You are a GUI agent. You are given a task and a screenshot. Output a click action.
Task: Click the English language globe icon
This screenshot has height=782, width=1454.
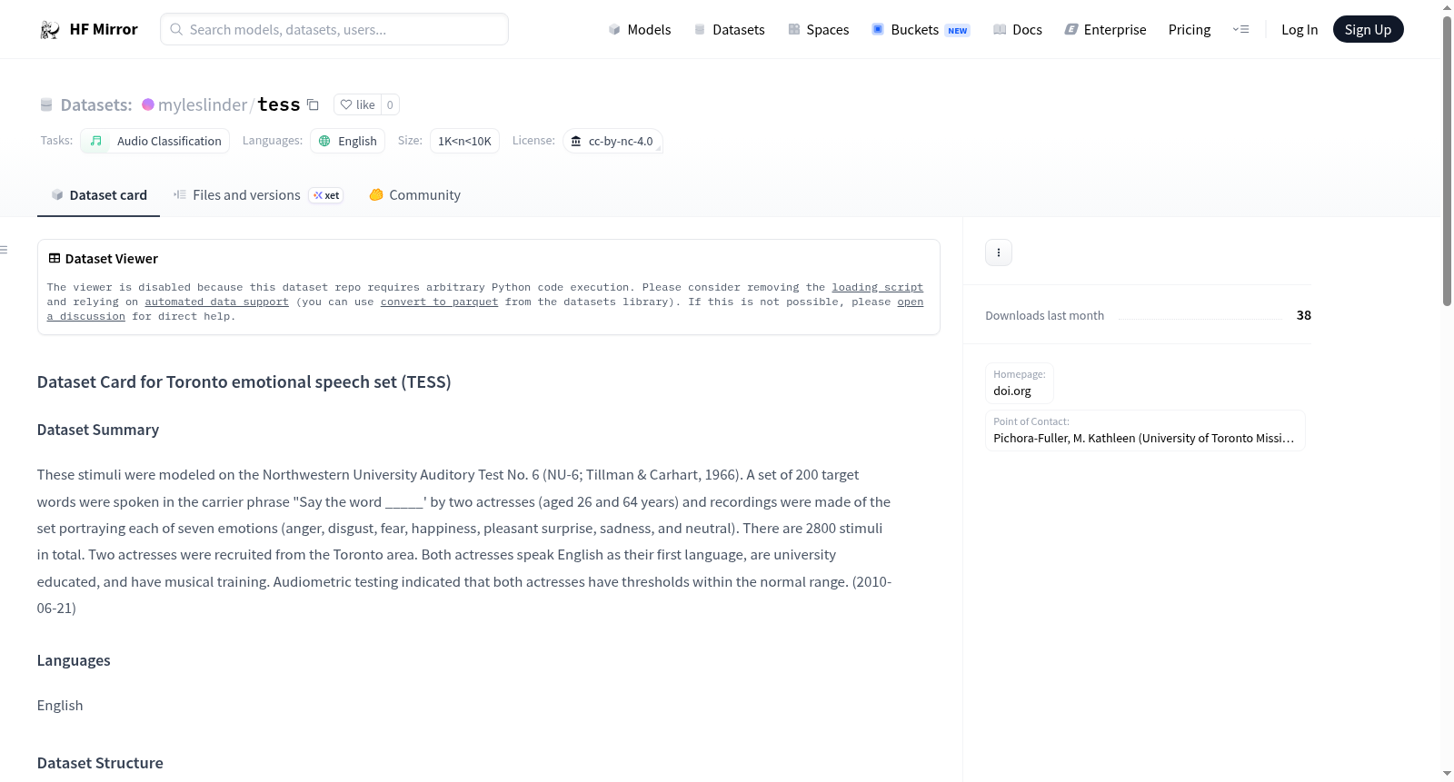324,141
